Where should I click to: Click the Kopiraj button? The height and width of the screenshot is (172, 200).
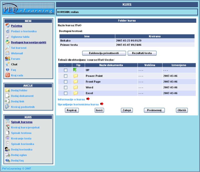pos(72,110)
